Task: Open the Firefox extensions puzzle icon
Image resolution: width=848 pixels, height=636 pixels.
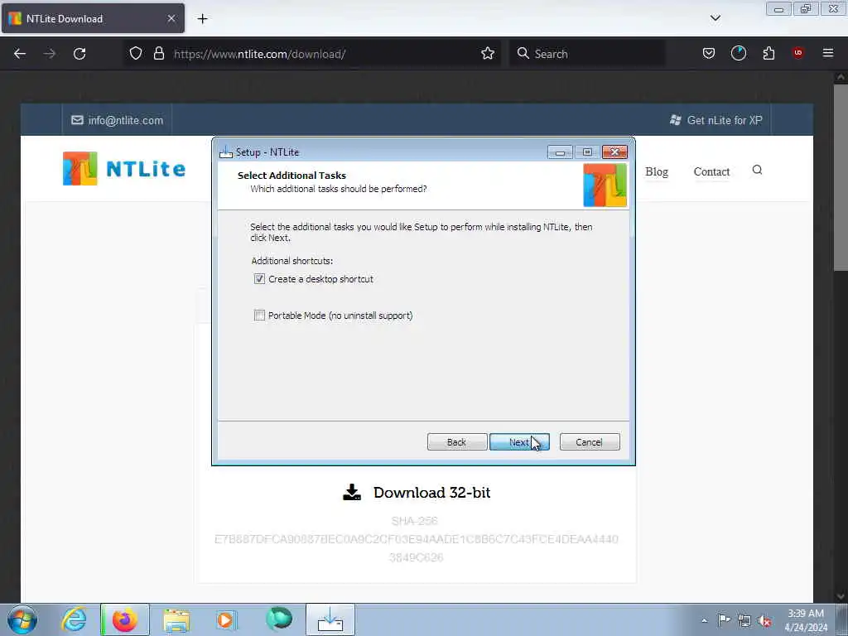Action: pyautogui.click(x=768, y=54)
